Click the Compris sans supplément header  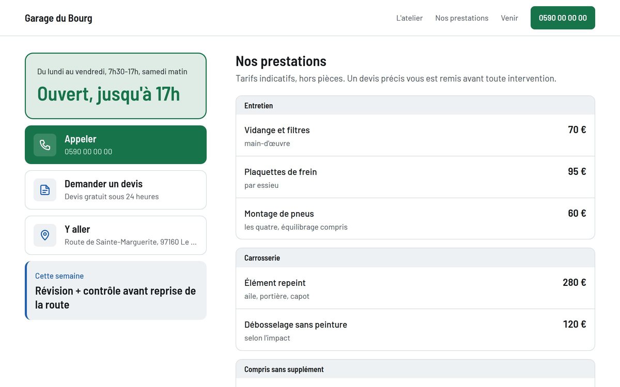click(415, 369)
